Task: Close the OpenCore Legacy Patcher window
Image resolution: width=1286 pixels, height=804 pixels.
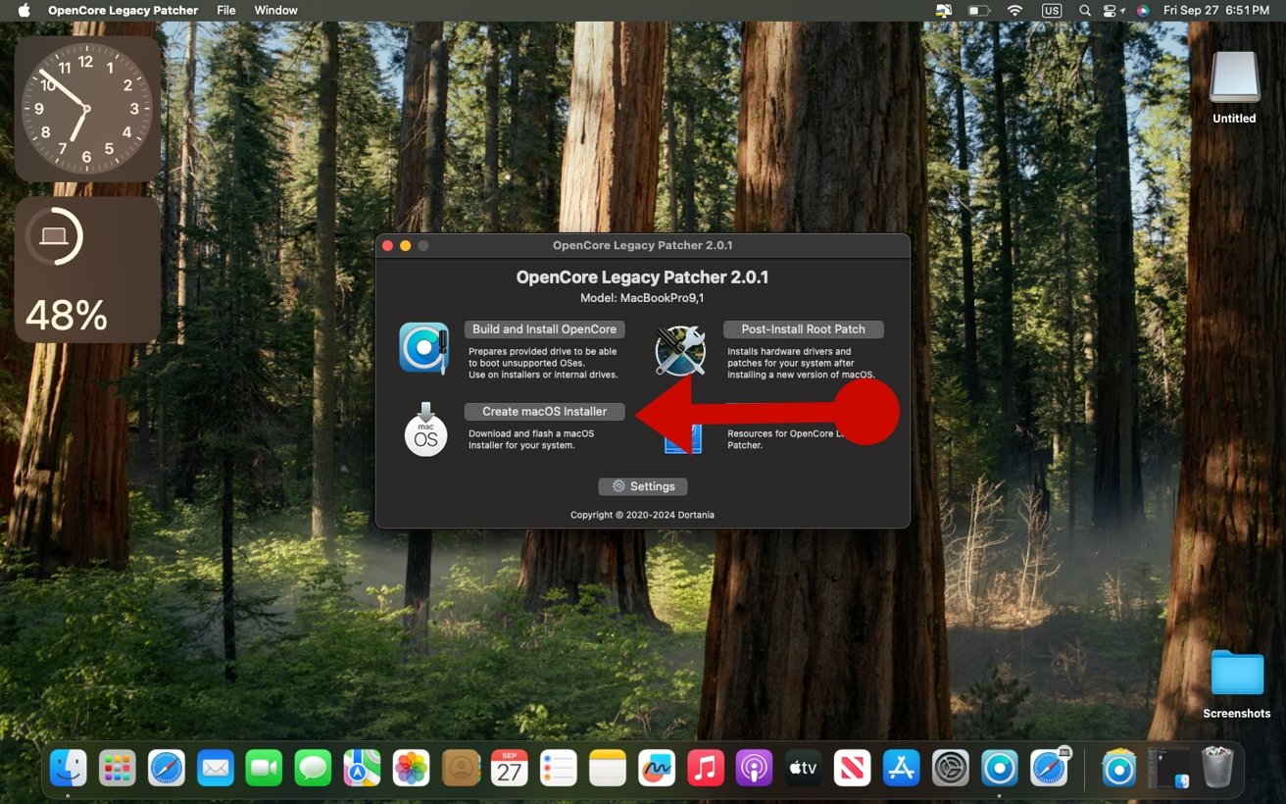Action: tap(387, 245)
